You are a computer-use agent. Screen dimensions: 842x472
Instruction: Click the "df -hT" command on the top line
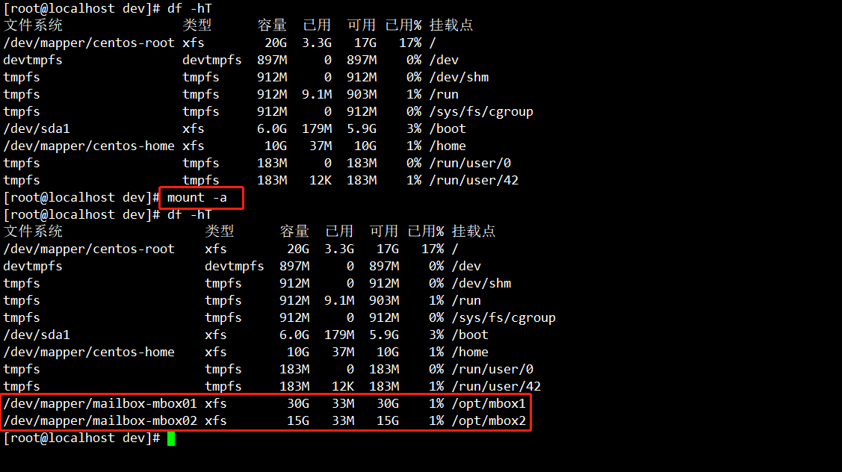190,9
